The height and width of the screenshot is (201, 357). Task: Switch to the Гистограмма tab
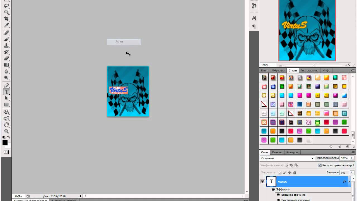tap(309, 71)
